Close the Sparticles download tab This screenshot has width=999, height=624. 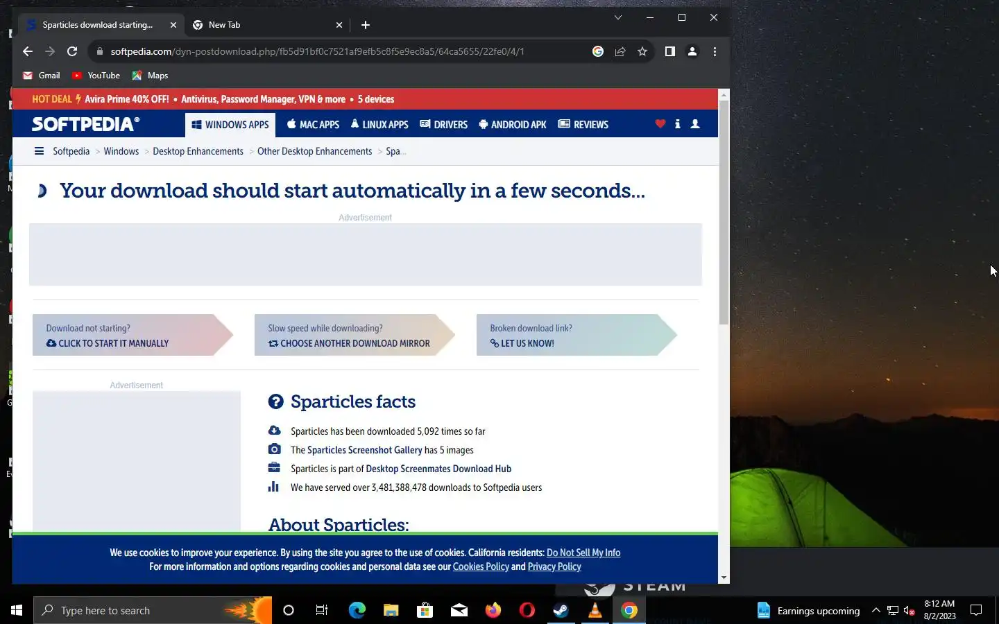(173, 25)
